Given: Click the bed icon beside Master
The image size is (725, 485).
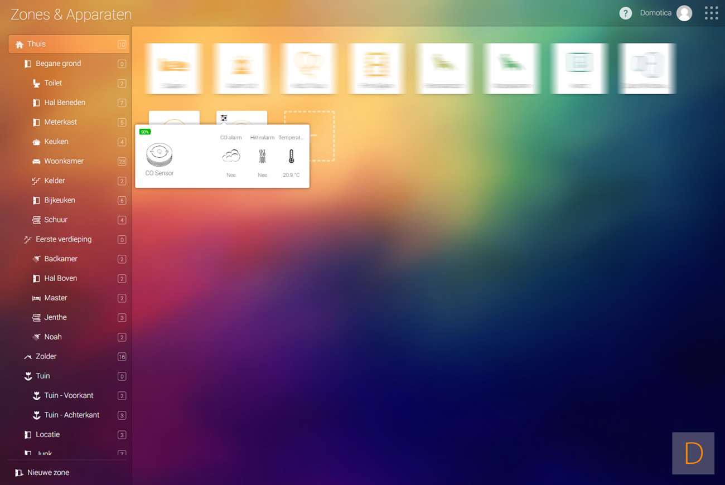Looking at the screenshot, I should (36, 298).
